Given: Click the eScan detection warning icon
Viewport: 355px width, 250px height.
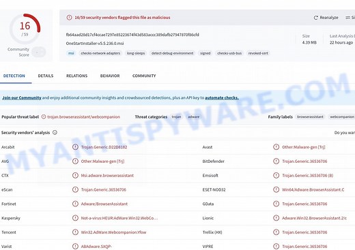Looking at the screenshot, I should 75,189.
